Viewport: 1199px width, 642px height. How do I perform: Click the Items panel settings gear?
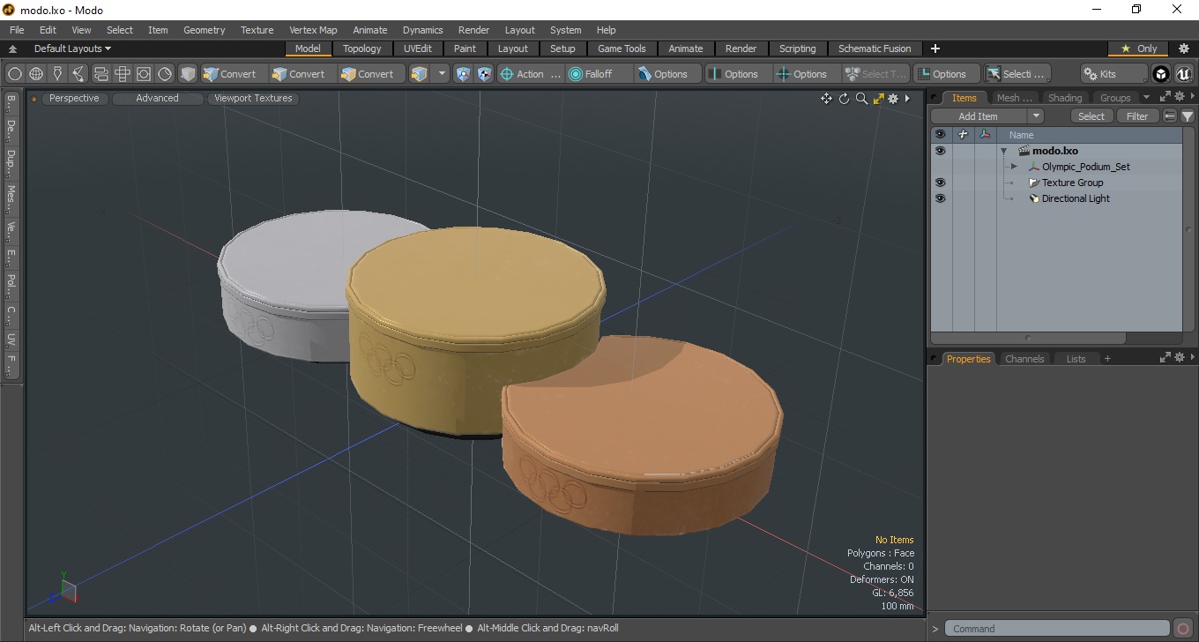point(1179,97)
